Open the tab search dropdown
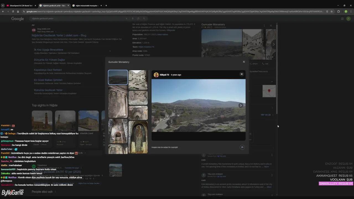The width and height of the screenshot is (354, 199). point(3,6)
